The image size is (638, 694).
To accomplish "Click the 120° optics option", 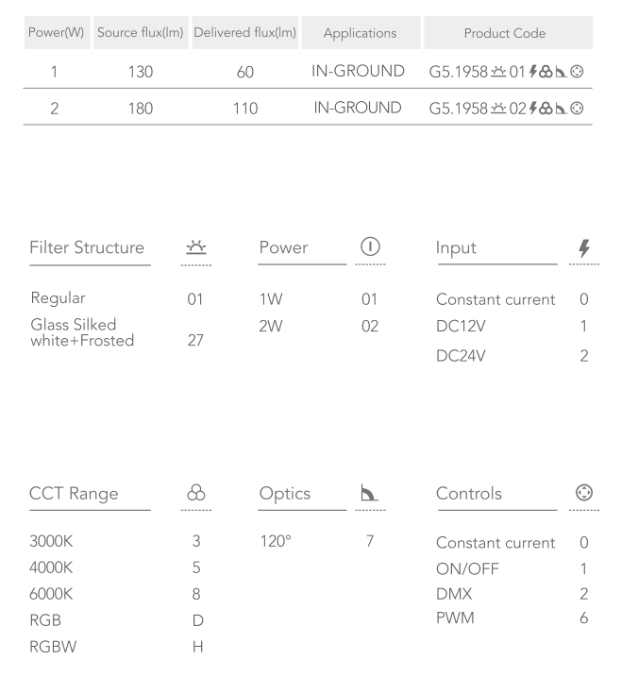I will (x=274, y=541).
